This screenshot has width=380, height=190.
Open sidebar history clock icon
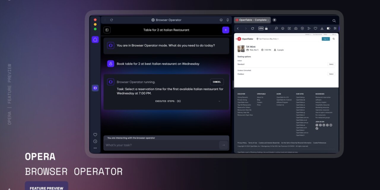point(95,141)
